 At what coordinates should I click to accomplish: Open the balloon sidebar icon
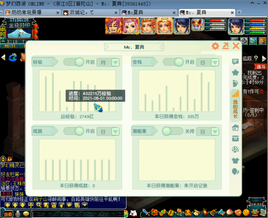235,171
